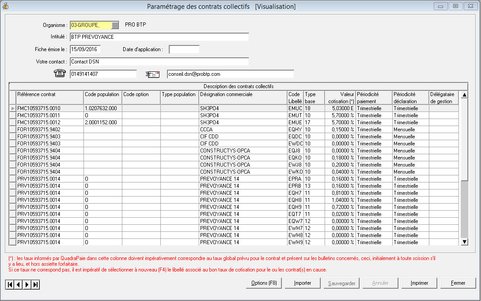Jump to last record navigation arrow
The height and width of the screenshot is (301, 481).
(x=35, y=285)
